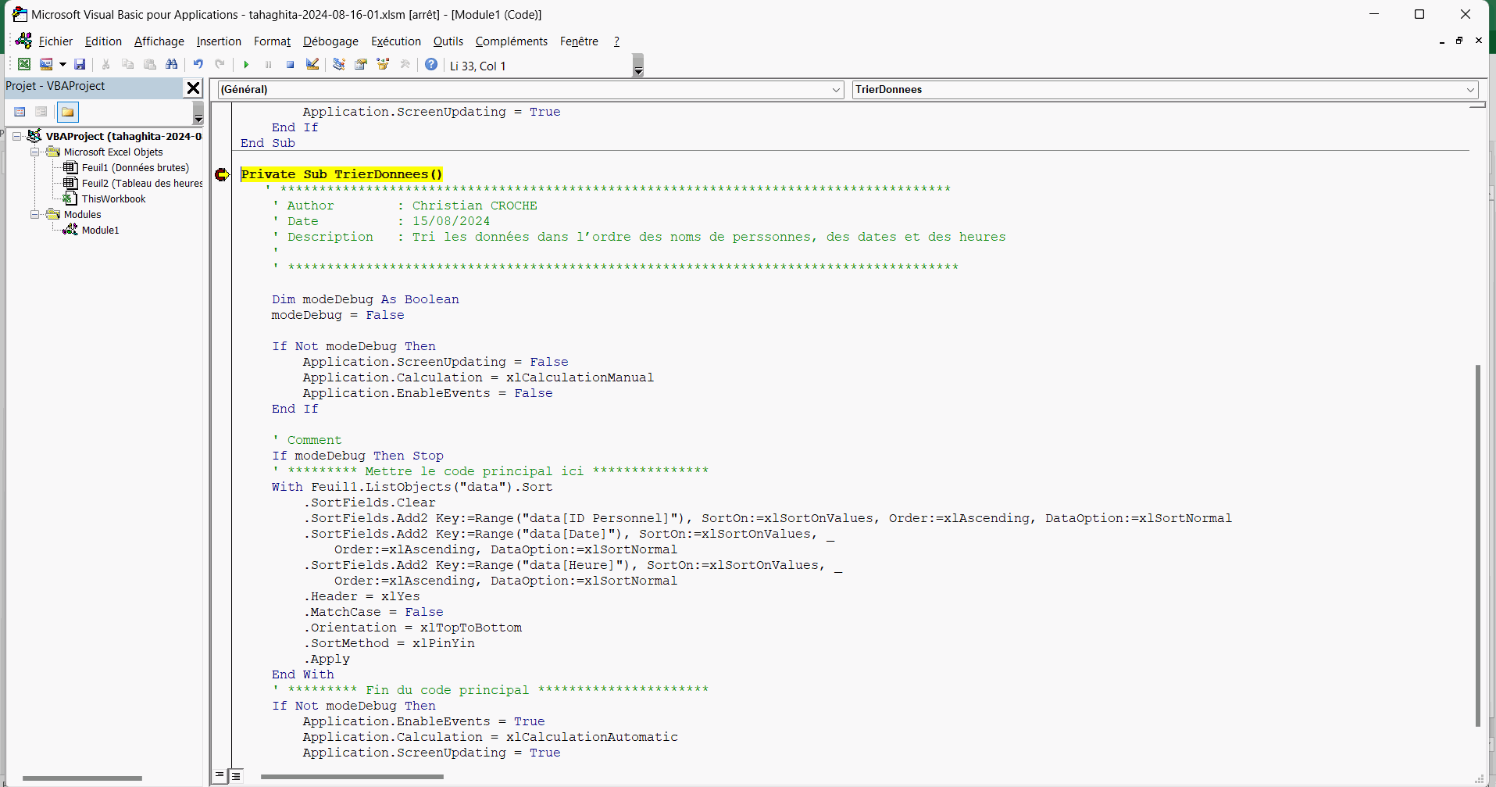Close the Projet - VBAProject panel
The height and width of the screenshot is (787, 1496).
(193, 88)
